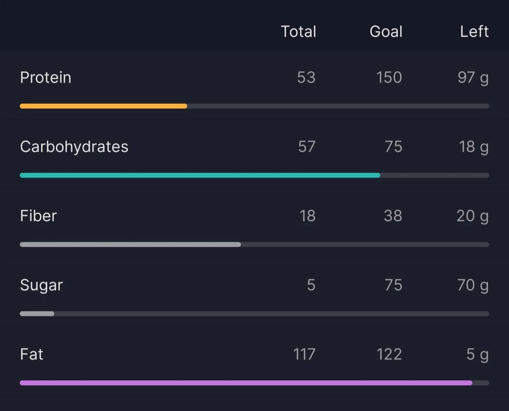This screenshot has height=411, width=509.
Task: Open the Fat goal value 122
Action: point(389,354)
